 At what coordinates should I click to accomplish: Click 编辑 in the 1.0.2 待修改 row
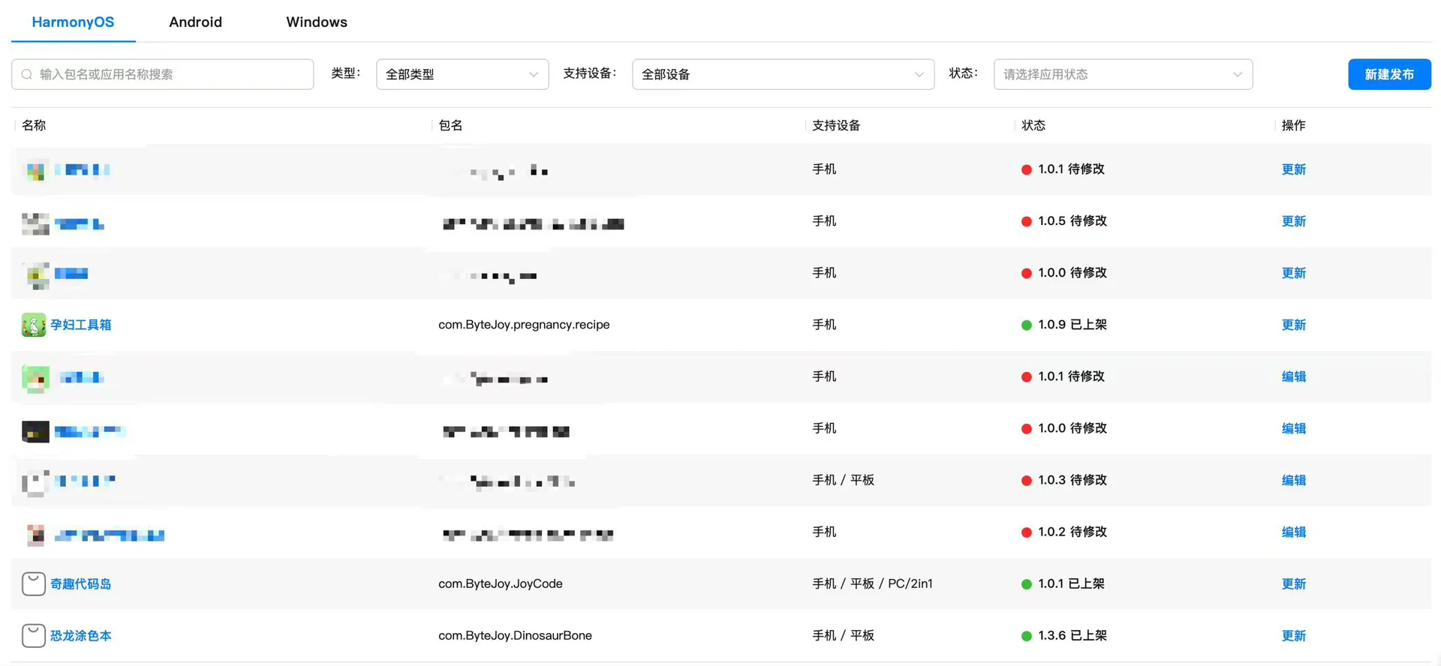[1294, 532]
